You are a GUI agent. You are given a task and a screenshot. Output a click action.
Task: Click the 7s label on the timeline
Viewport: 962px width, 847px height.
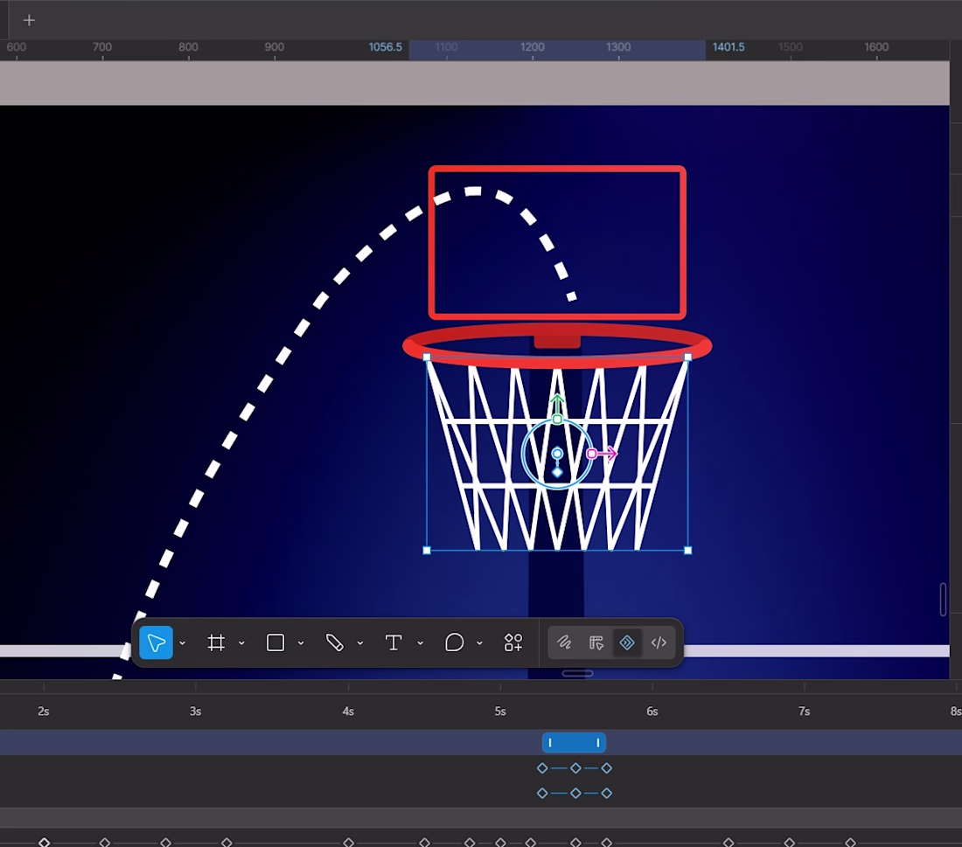coord(805,712)
